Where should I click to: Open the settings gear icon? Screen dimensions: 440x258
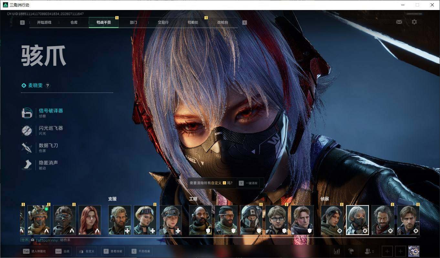[x=414, y=22]
